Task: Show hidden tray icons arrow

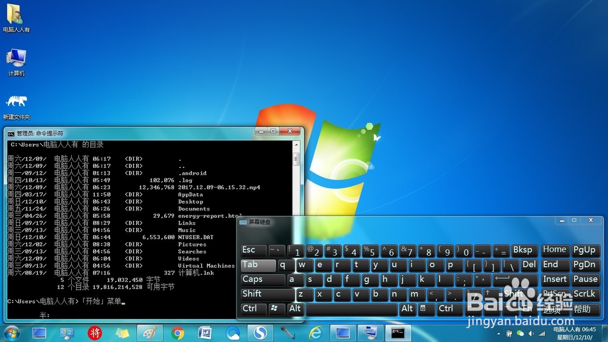Action: pyautogui.click(x=499, y=333)
